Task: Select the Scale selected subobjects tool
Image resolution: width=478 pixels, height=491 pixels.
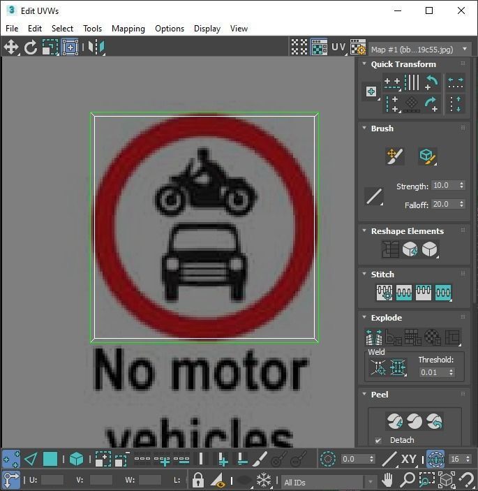Action: click(50, 47)
